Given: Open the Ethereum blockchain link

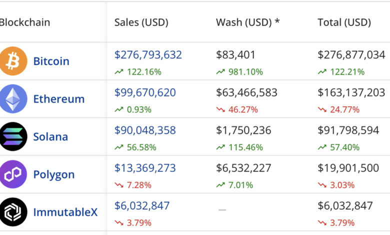Looking at the screenshot, I should click(58, 99).
